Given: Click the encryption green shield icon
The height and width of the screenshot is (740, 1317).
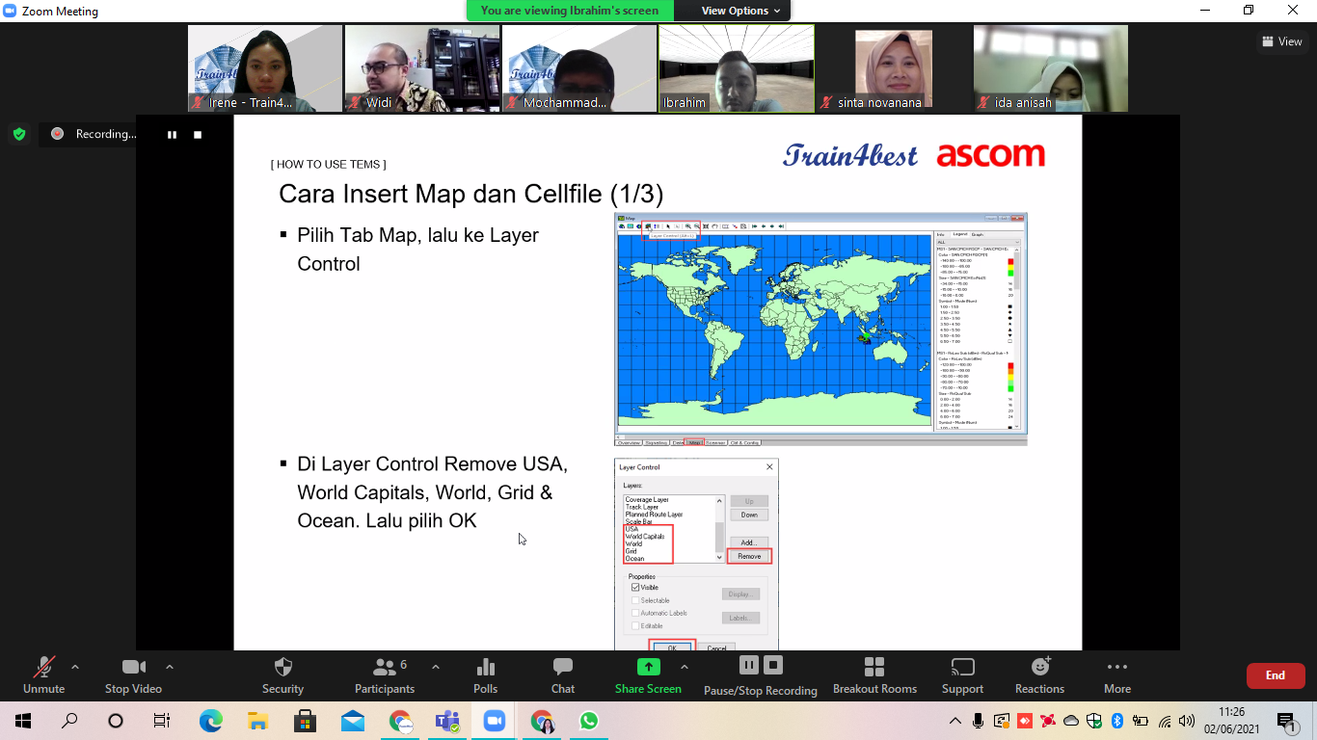Looking at the screenshot, I should (19, 134).
